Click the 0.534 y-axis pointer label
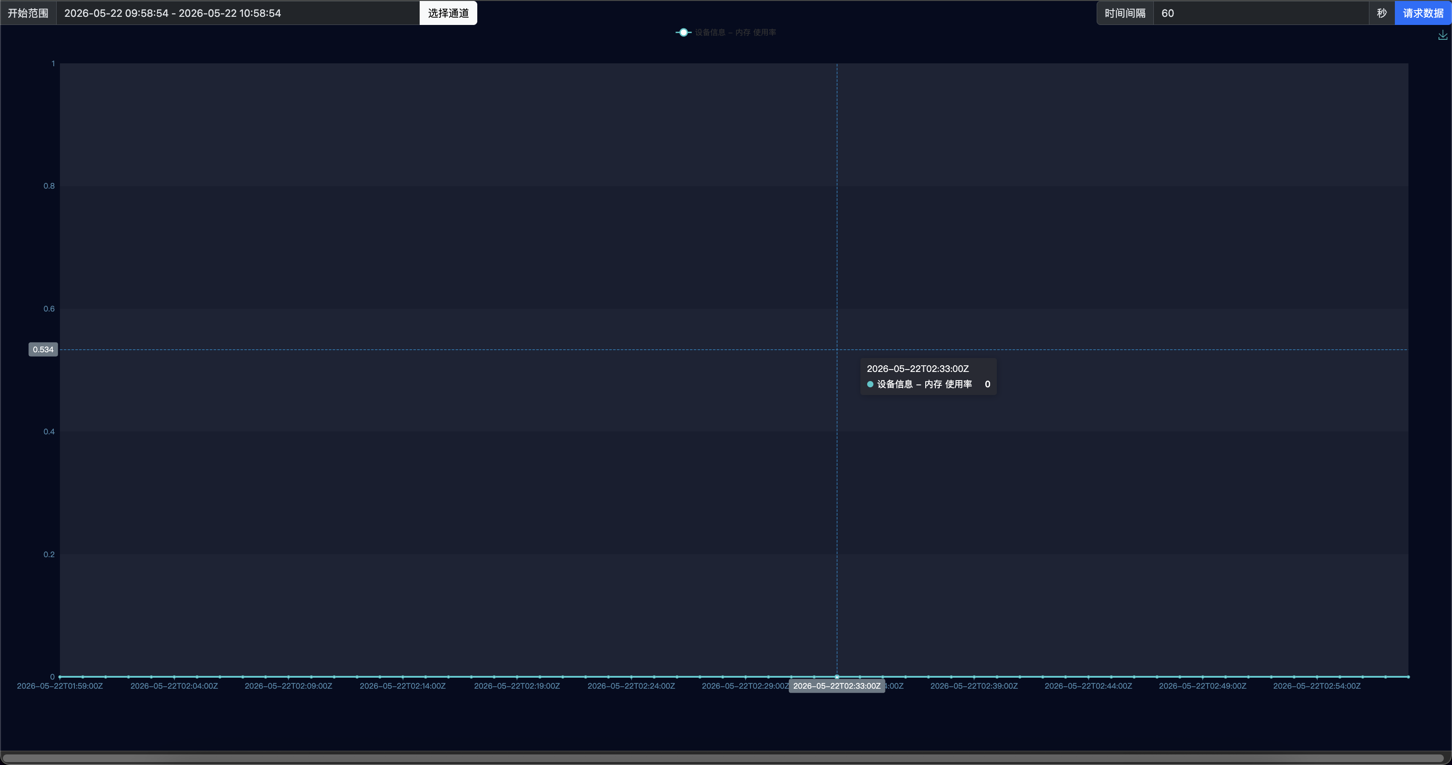 point(43,349)
